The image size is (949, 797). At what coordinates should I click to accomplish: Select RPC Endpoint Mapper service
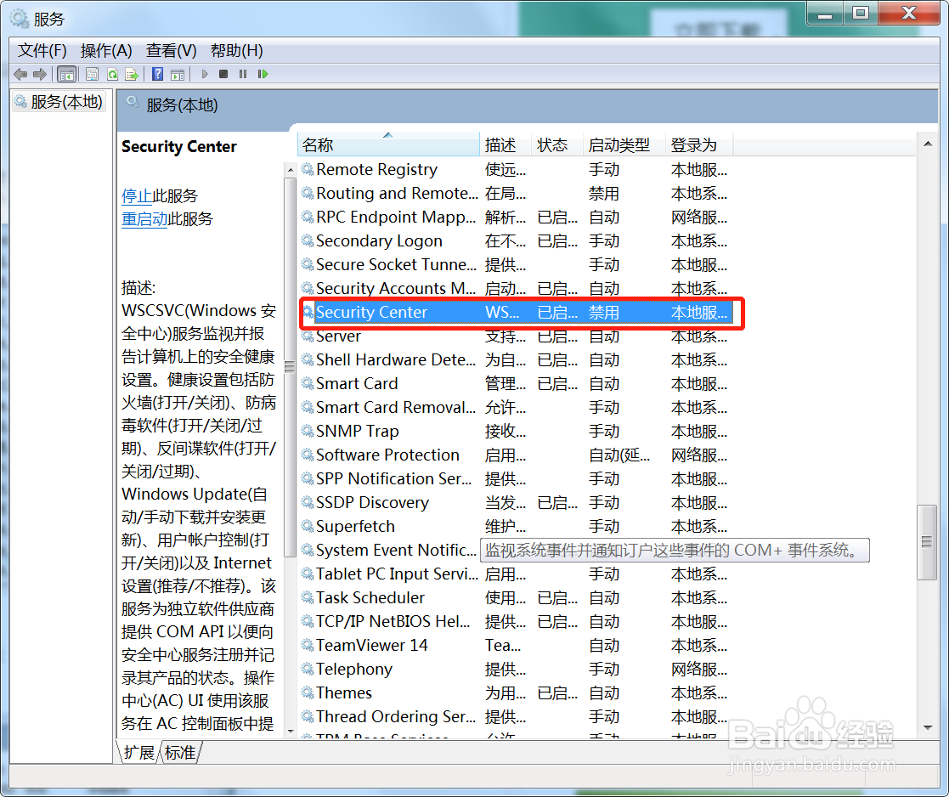point(517,217)
